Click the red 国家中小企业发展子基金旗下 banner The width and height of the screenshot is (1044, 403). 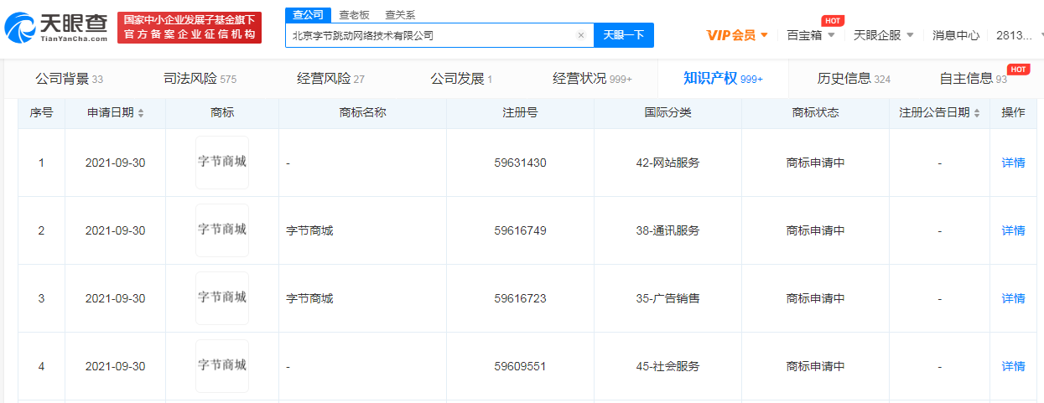(190, 28)
